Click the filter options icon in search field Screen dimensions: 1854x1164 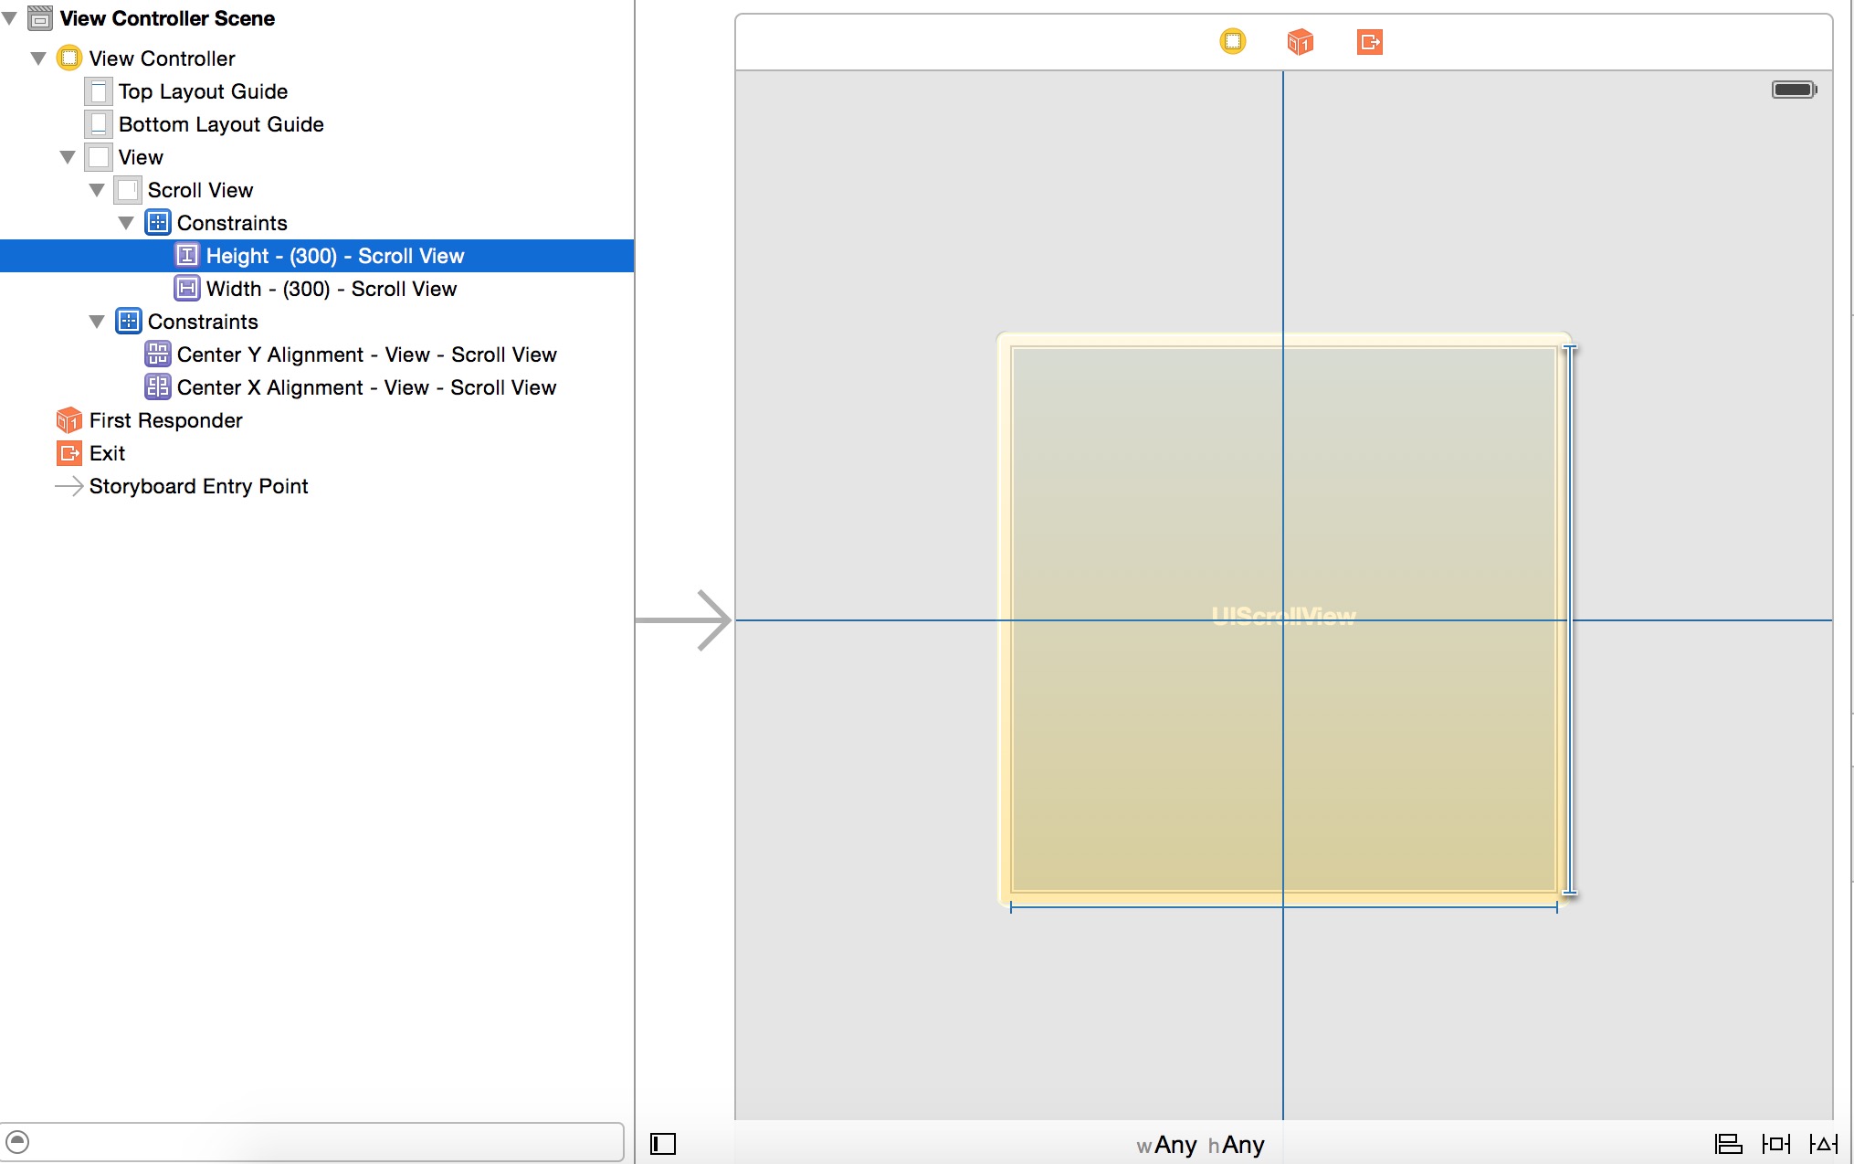17,1142
